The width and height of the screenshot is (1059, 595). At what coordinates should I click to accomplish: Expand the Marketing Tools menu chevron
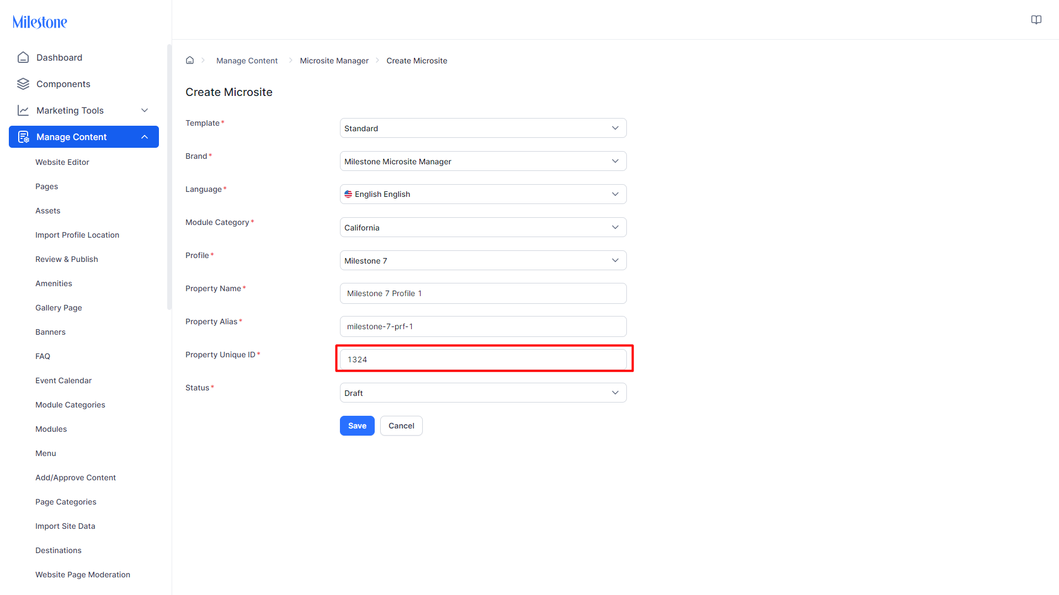click(x=145, y=110)
